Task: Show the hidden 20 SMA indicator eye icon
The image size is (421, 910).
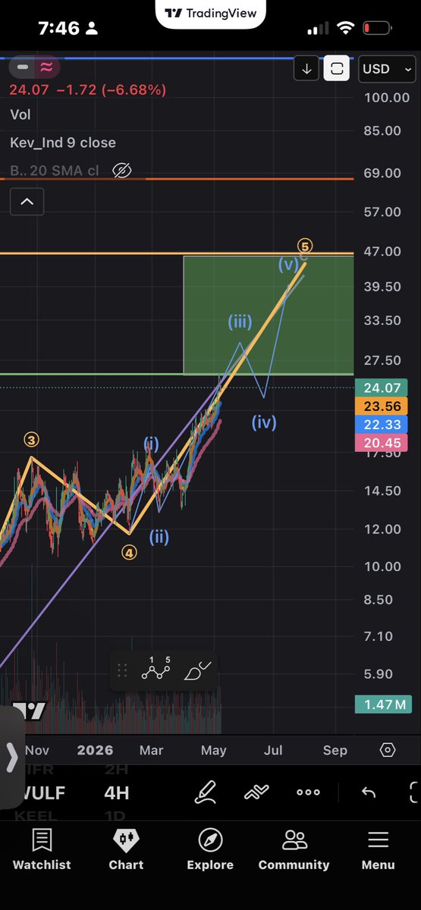Action: [x=121, y=171]
